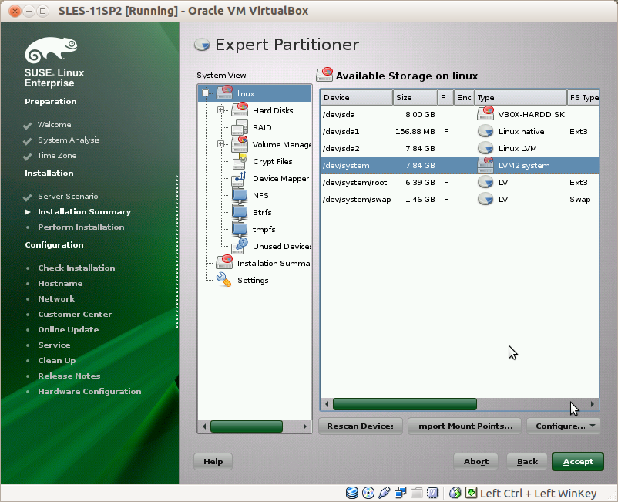Viewport: 618px width, 502px height.
Task: Sort table by FS Type column header
Action: click(583, 97)
